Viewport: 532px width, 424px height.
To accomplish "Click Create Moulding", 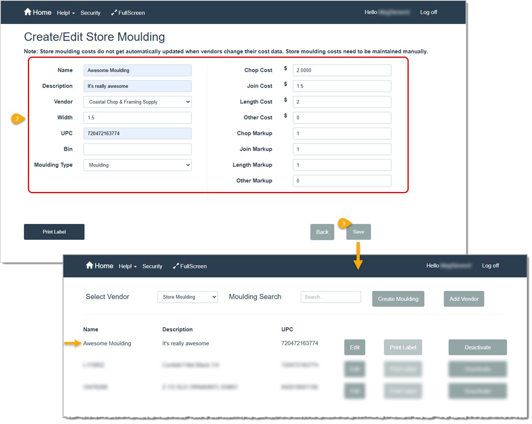I will pos(398,299).
